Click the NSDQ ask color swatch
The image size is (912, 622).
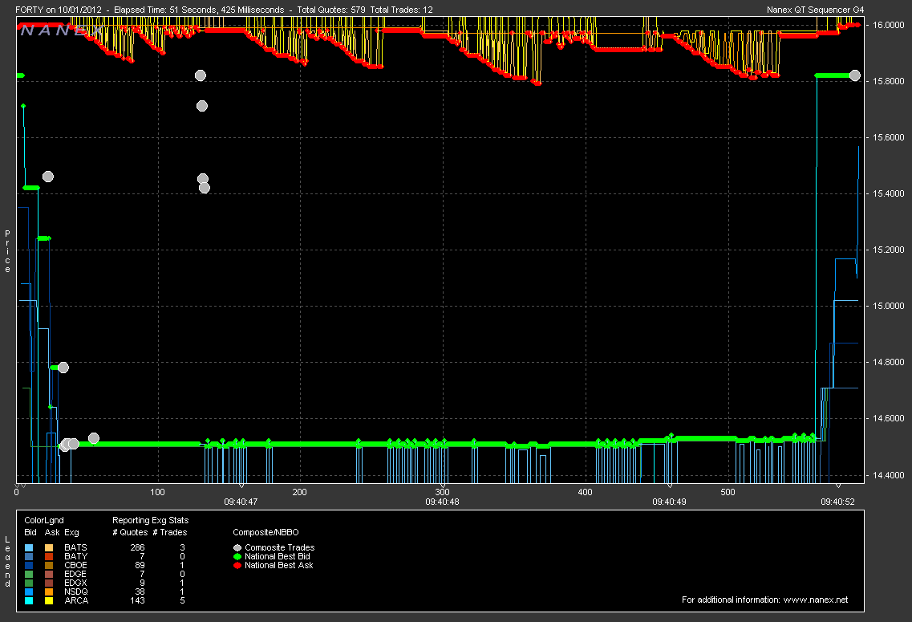pyautogui.click(x=49, y=592)
